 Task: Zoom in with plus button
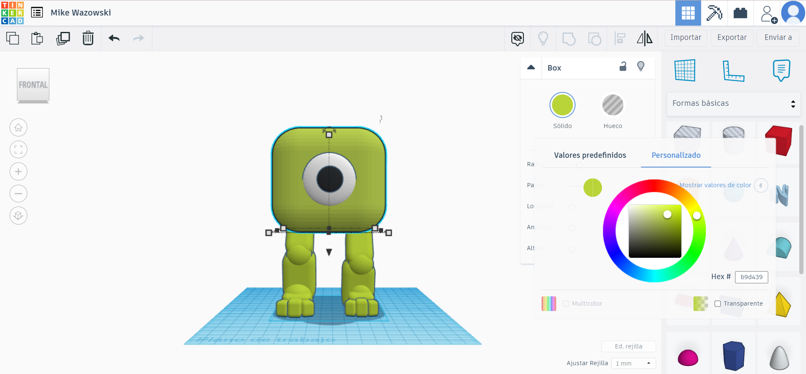point(18,172)
